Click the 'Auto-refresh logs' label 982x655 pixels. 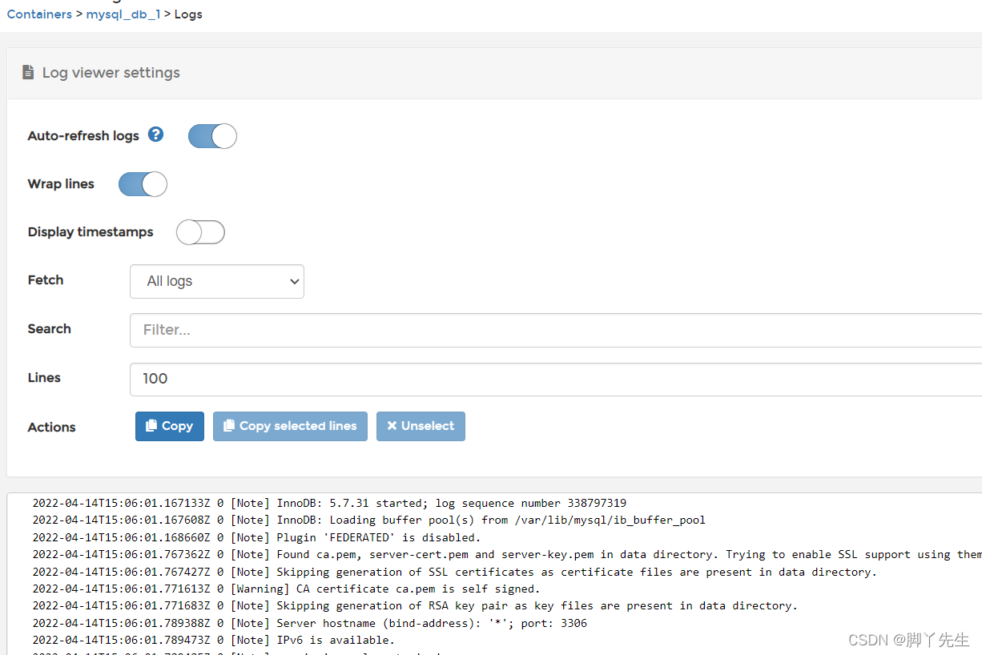coord(83,136)
